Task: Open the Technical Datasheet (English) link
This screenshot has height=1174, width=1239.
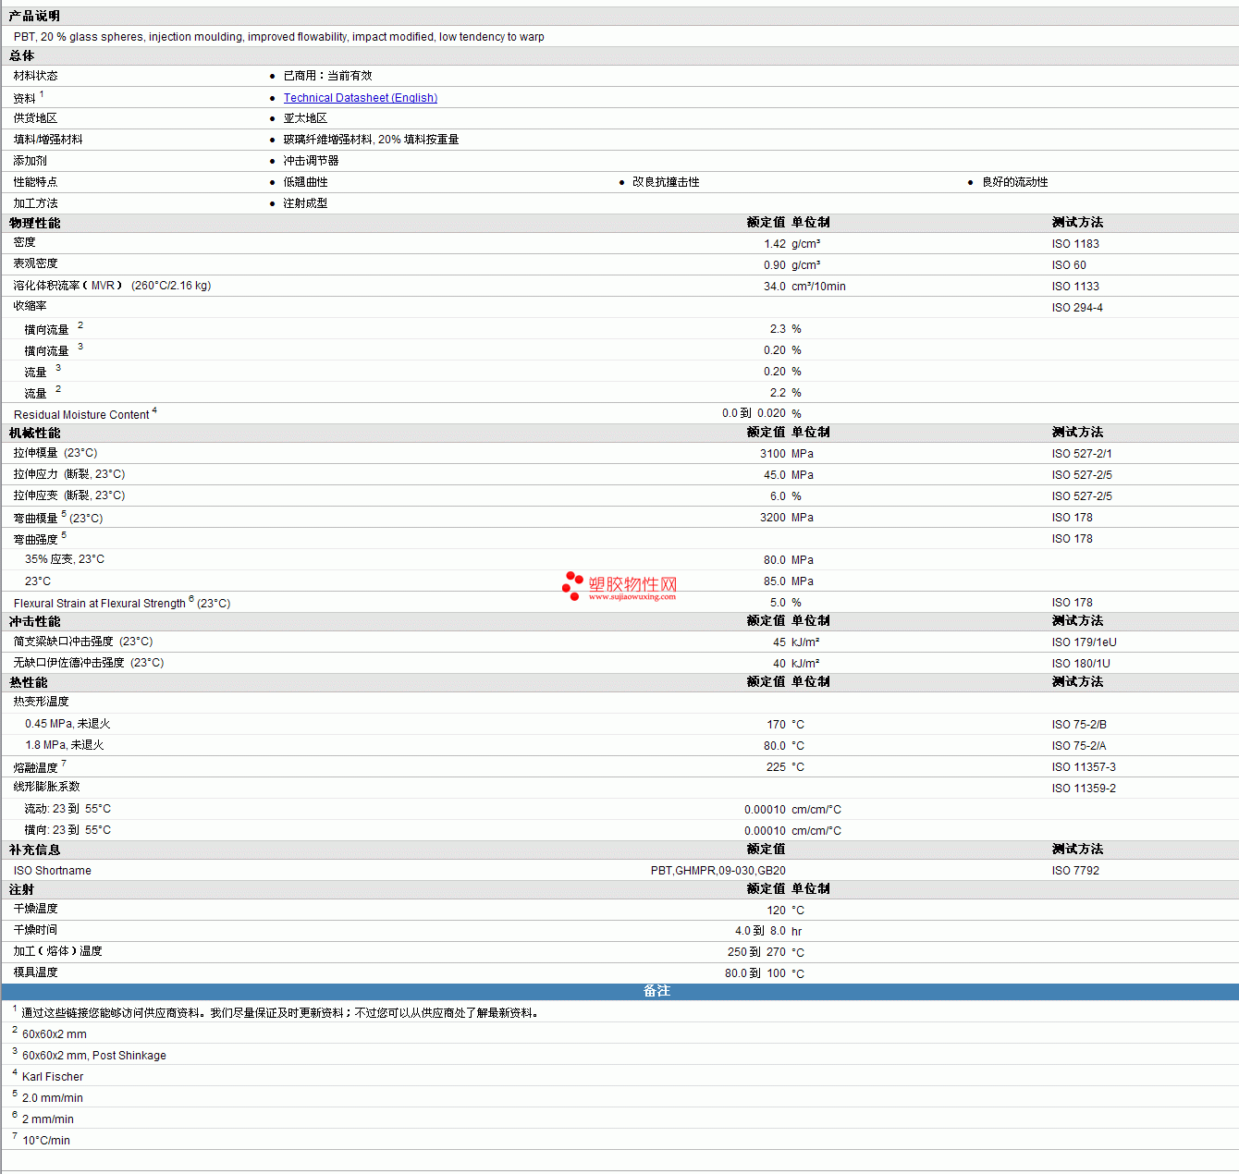Action: [x=360, y=98]
